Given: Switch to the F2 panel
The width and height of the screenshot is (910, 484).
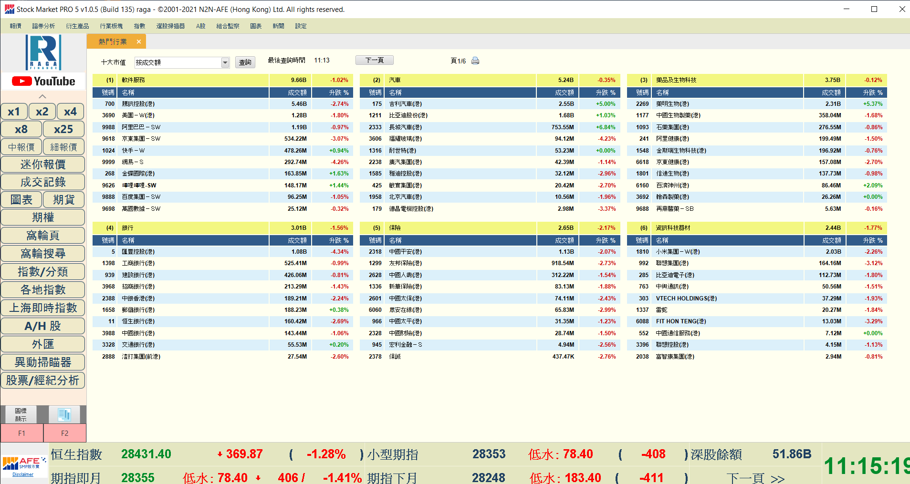Looking at the screenshot, I should pyautogui.click(x=64, y=433).
